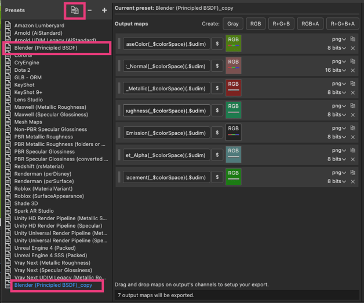
Task: Open $ token menu for Emission map
Action: point(217,133)
